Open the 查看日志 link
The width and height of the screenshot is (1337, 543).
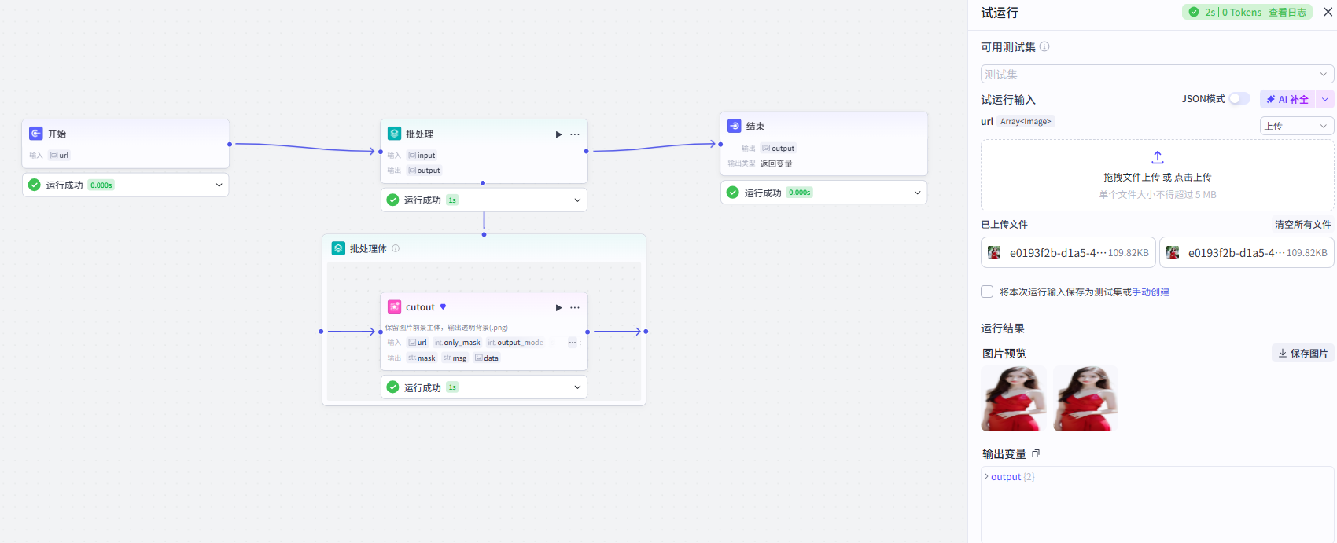tap(1287, 12)
